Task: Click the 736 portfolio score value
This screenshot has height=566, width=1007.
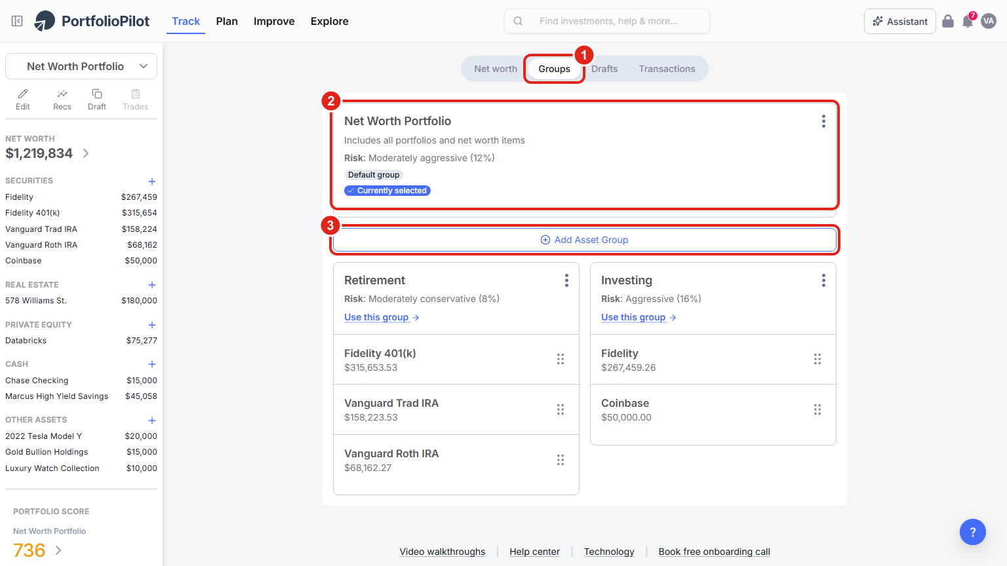Action: pyautogui.click(x=30, y=550)
